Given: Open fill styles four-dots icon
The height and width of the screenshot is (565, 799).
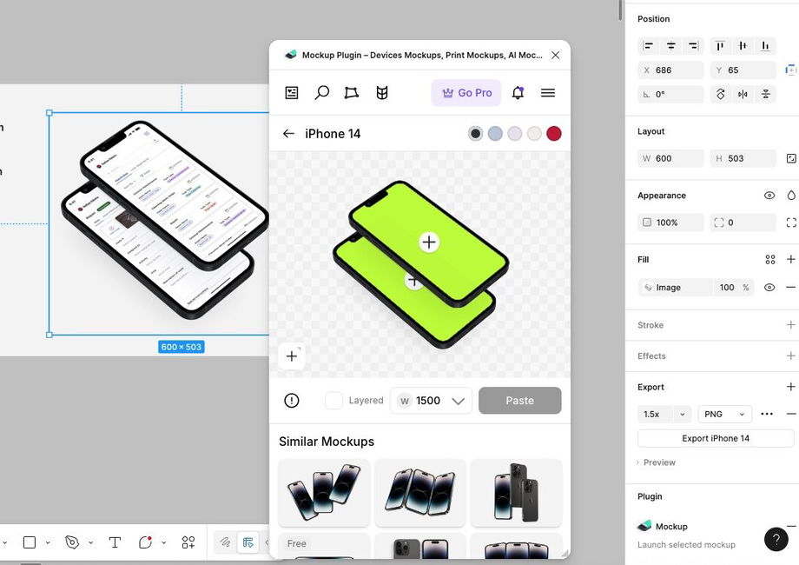Looking at the screenshot, I should pos(770,260).
